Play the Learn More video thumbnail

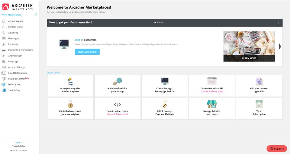click(249, 47)
